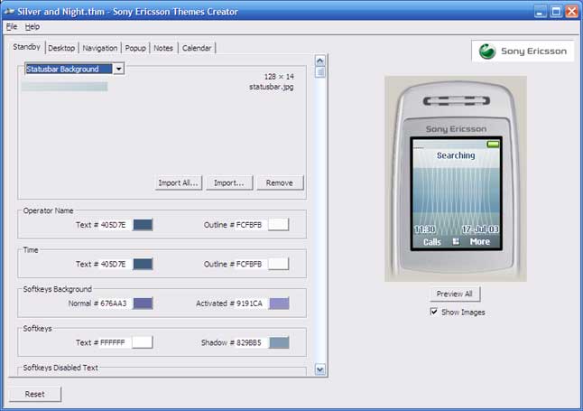583x411 pixels.
Task: Pick Time outline color swatch
Action: tap(279, 264)
